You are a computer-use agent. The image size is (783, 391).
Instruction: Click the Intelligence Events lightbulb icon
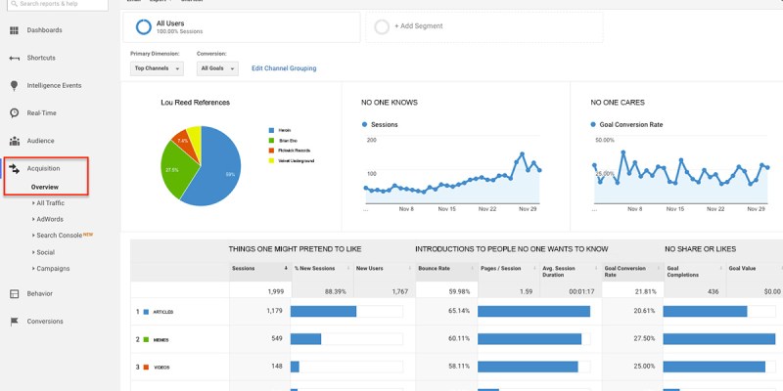14,85
